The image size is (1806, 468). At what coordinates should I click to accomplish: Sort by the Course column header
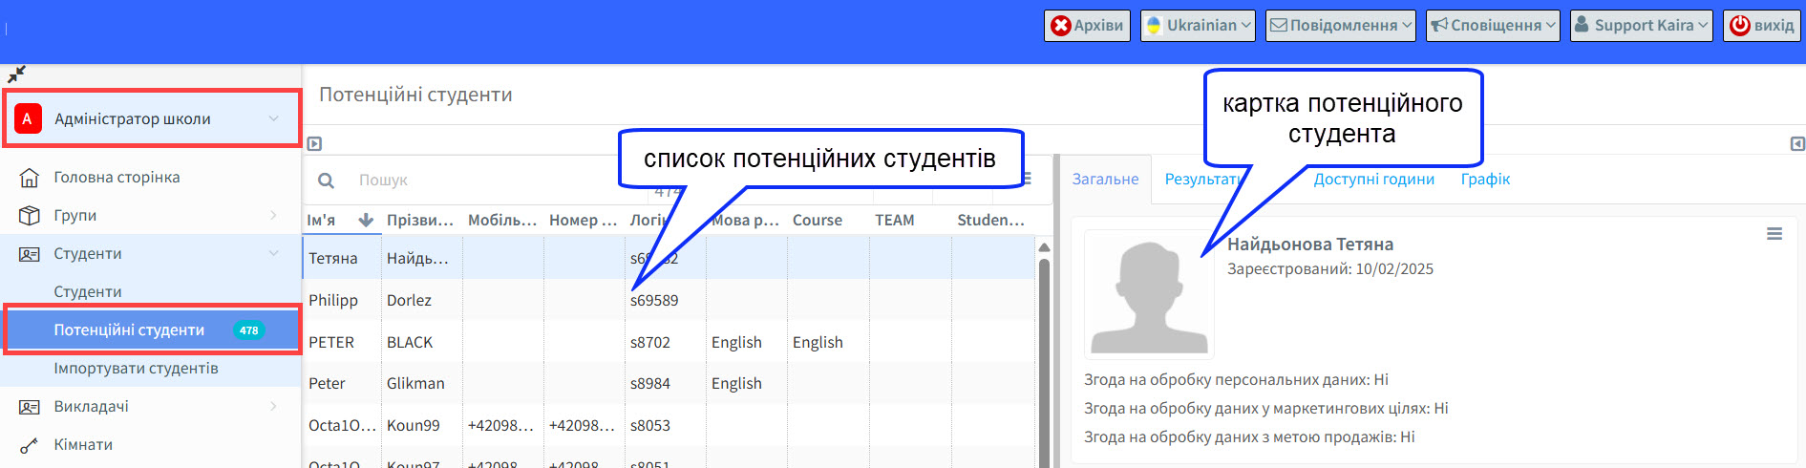pos(818,220)
